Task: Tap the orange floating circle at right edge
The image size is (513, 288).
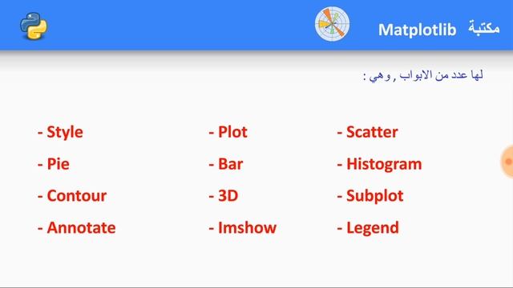Action: pyautogui.click(x=507, y=162)
